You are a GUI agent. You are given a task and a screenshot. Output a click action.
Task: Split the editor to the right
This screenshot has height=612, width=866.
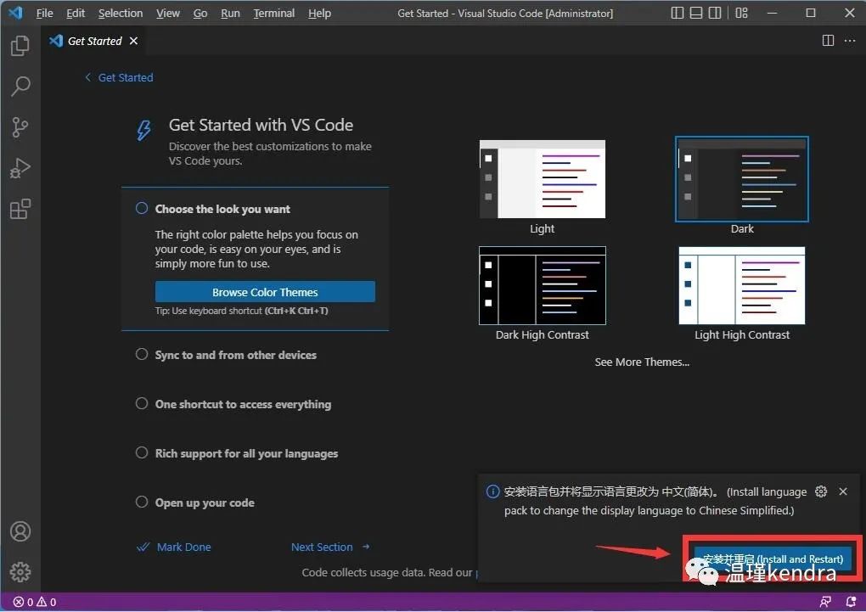828,41
